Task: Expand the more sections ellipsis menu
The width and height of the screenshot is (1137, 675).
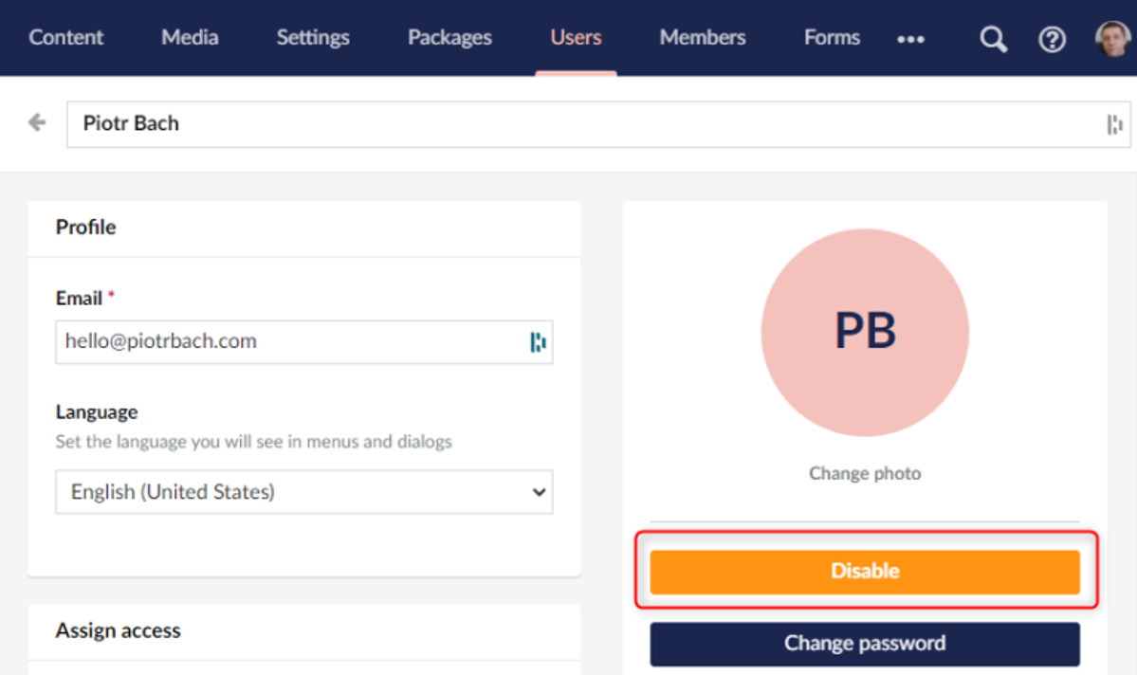Action: tap(910, 39)
